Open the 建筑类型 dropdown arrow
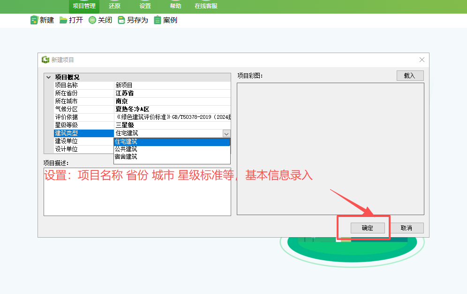The image size is (467, 294). 226,133
